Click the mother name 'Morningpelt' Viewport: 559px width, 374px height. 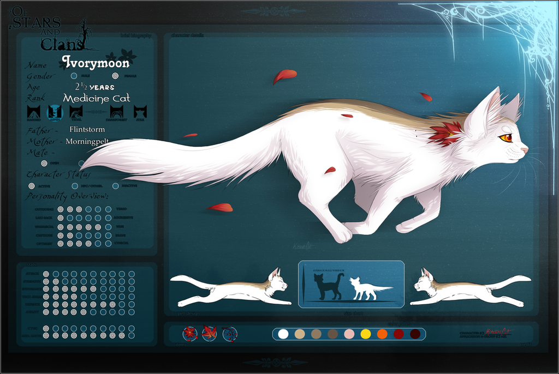click(87, 141)
